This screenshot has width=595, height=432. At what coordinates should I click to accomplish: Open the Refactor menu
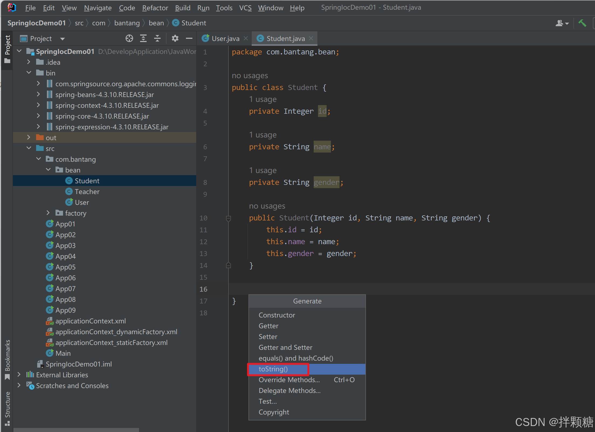(x=155, y=8)
